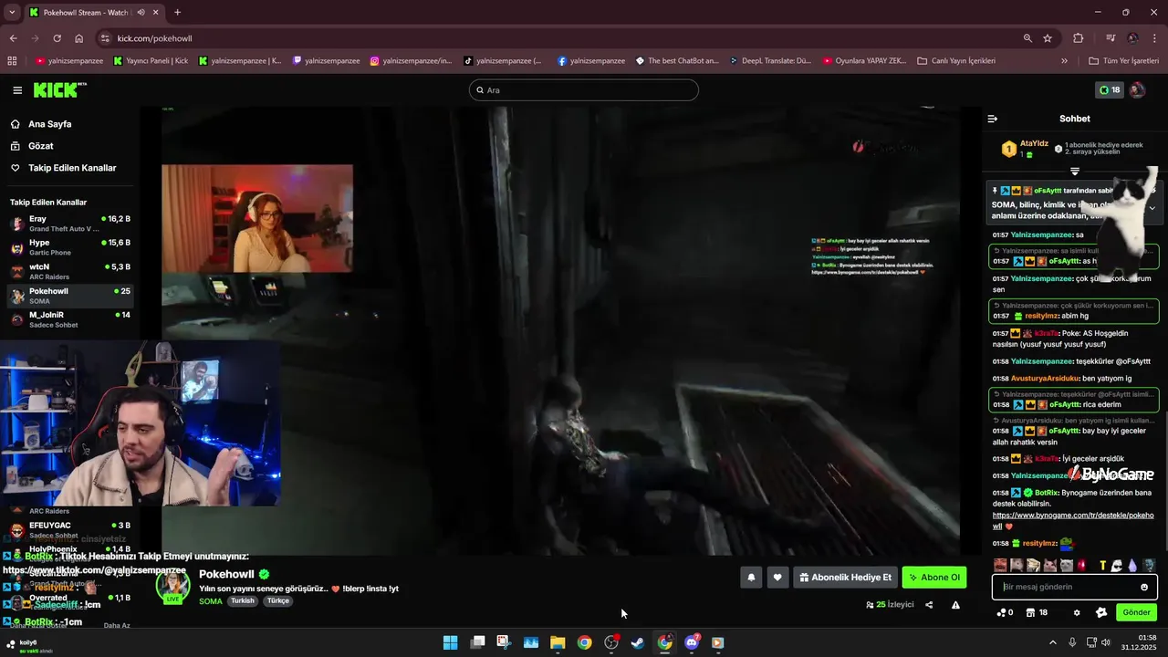
Task: Open the KICKs balance showing 18
Action: click(1110, 90)
